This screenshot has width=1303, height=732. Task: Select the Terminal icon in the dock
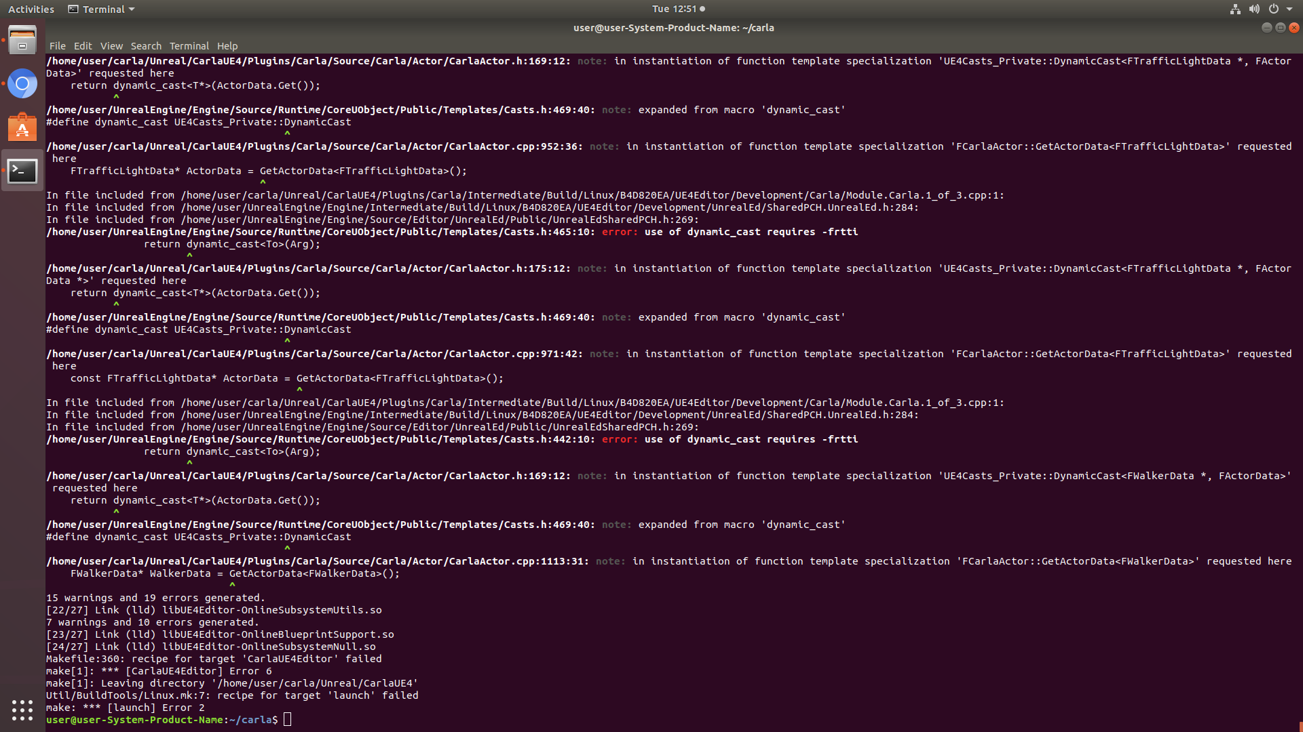pyautogui.click(x=22, y=171)
